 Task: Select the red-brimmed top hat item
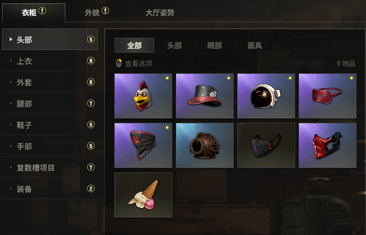205,96
